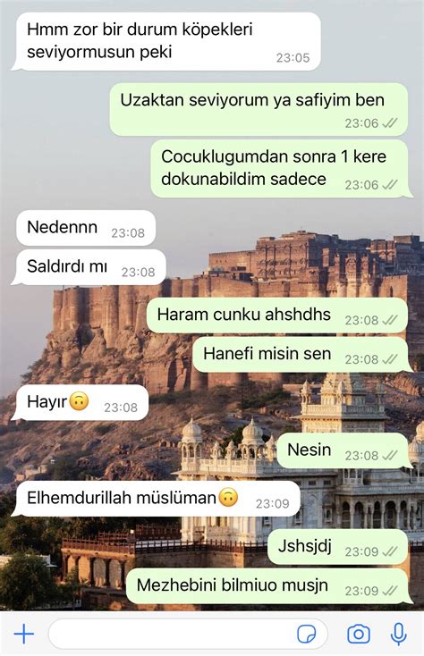This screenshot has height=656, width=424.
Task: Tap read checkmarks on Nesin message
Action: tap(390, 455)
